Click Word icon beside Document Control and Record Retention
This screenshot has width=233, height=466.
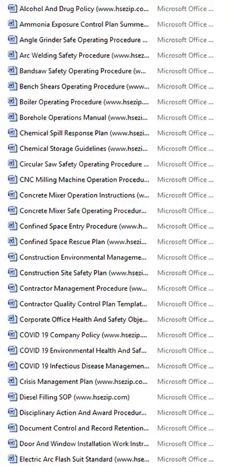pyautogui.click(x=12, y=428)
